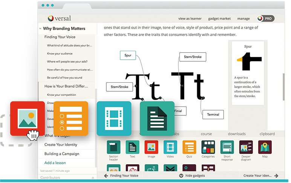Screen dimensions: 291x183
Task: Select 'Where will people see your ads?'
Action: tap(67, 62)
